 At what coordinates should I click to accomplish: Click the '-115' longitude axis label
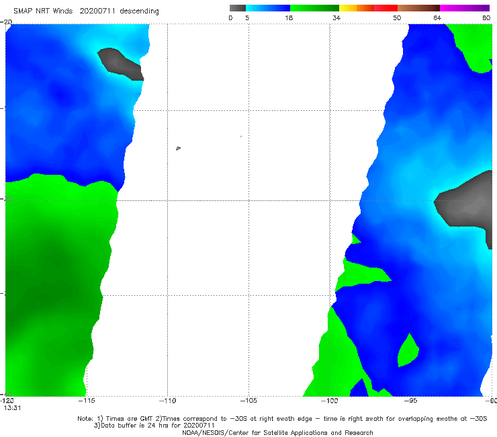87,401
